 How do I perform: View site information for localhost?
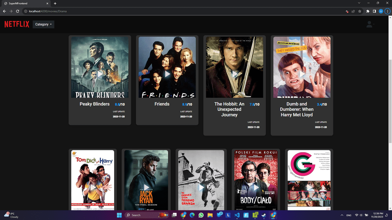tap(26, 11)
